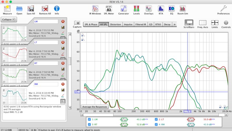232x131 pixels.
Task: Change trace colour for LT measurement
Action: point(63,54)
